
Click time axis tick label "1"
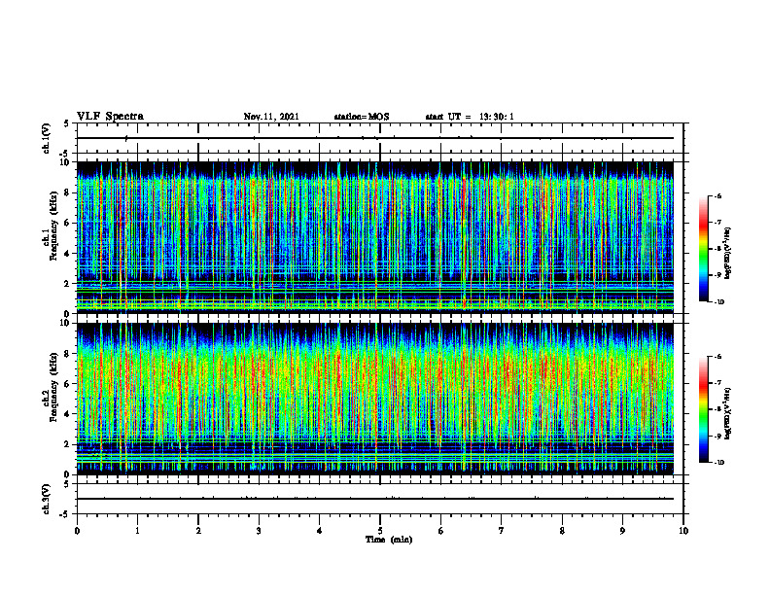coord(137,531)
